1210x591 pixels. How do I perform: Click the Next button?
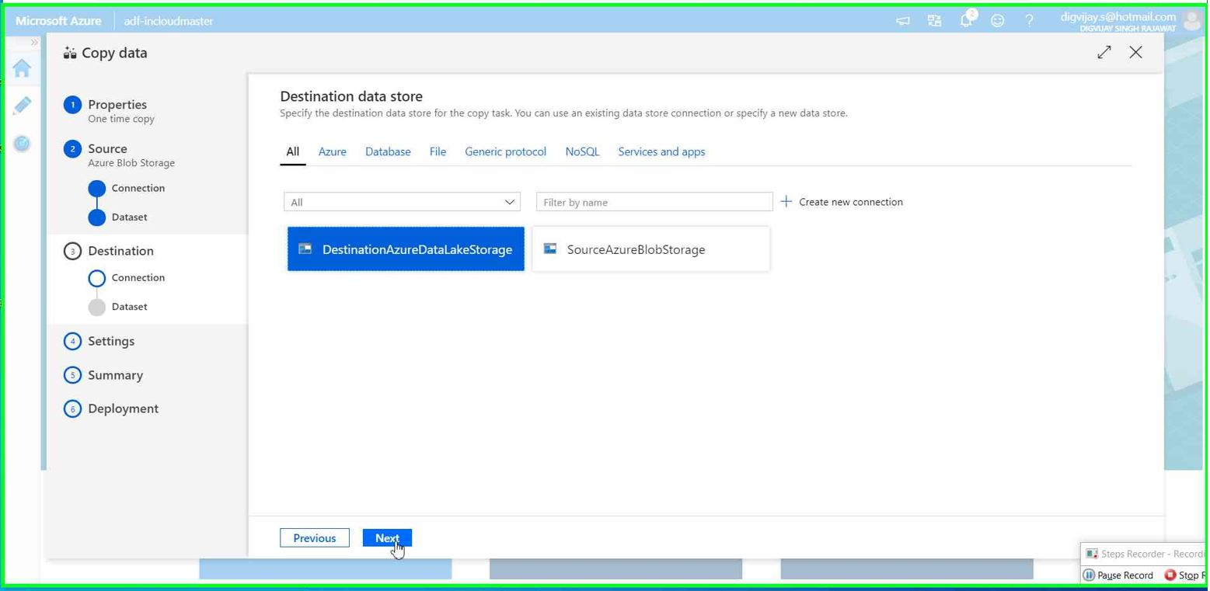tap(387, 538)
